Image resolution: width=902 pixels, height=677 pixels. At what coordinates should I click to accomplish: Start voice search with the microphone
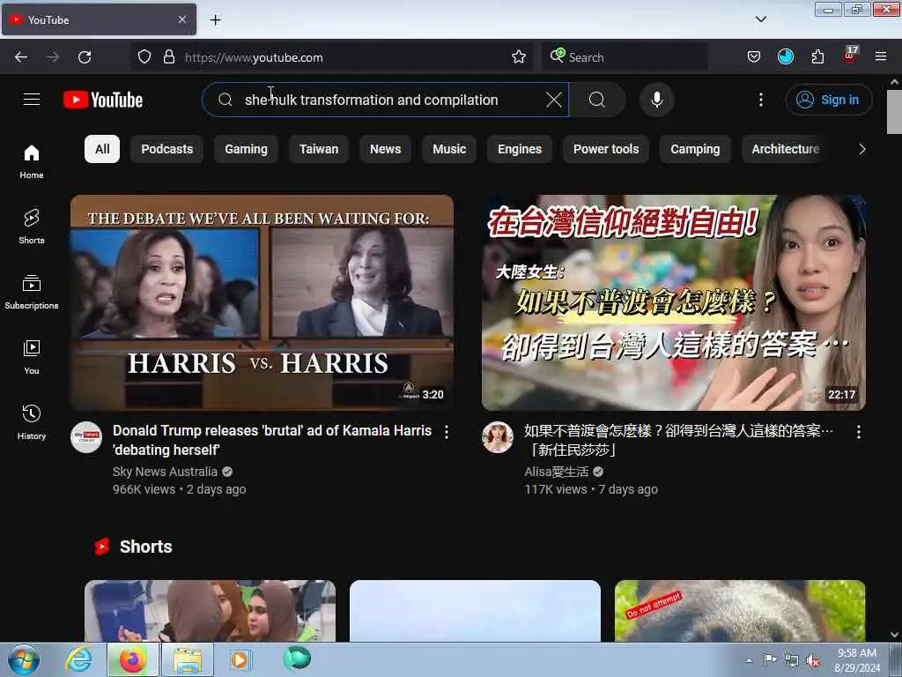click(x=656, y=100)
